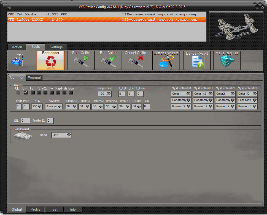This screenshot has height=215, width=267.
Task: Enable the TA checkbox
Action: tap(39, 93)
